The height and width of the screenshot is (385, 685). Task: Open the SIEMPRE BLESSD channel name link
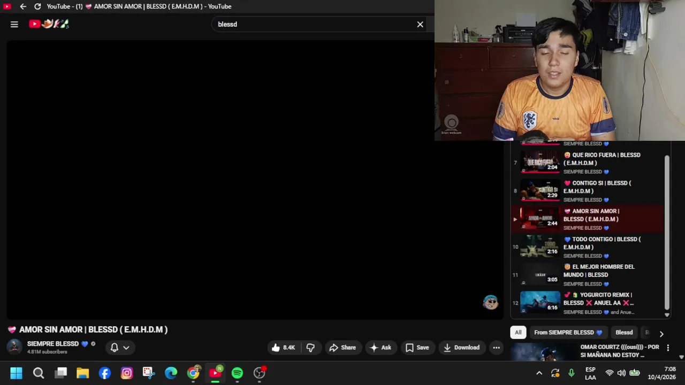click(53, 344)
